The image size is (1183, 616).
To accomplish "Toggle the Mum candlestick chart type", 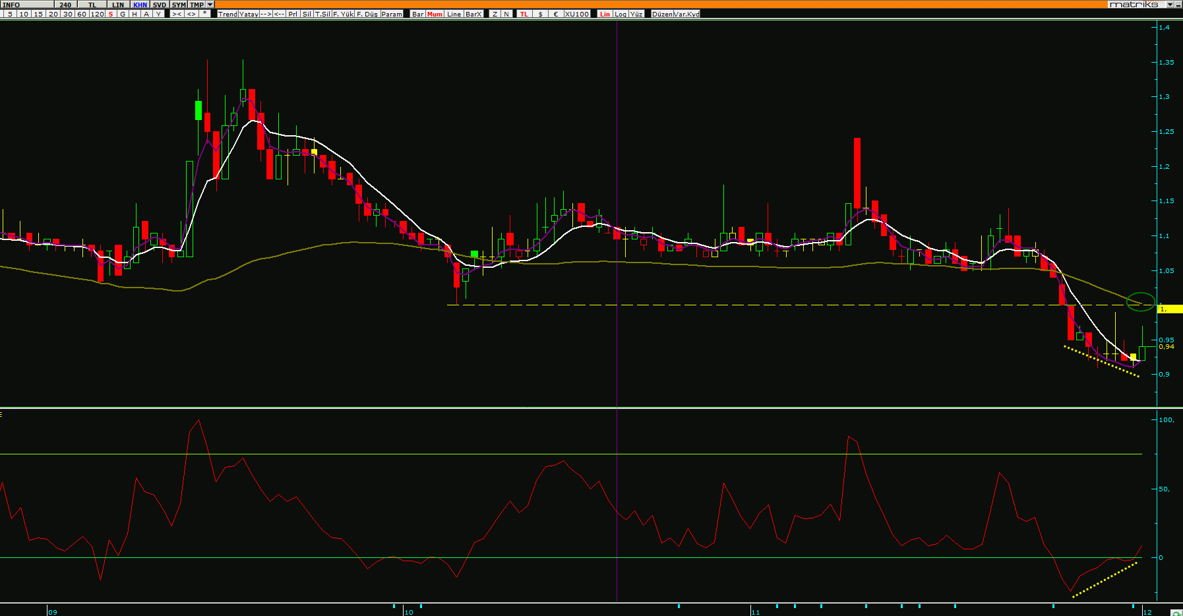I will click(435, 14).
